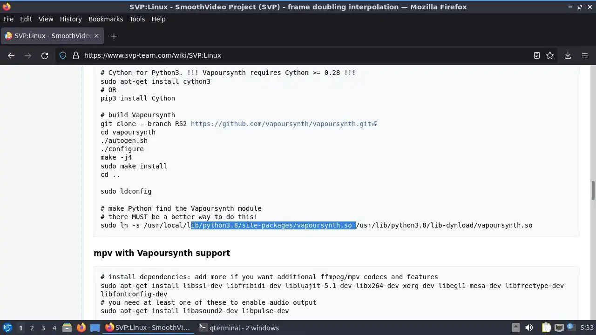Click the 'pip3 install Cython' line
Viewport: 596px width, 335px height.
pos(138,98)
